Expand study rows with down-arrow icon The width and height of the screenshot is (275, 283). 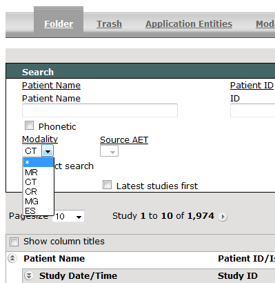[x=29, y=275]
